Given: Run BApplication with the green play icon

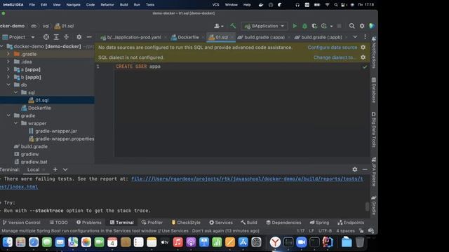Looking at the screenshot, I should click(x=295, y=26).
